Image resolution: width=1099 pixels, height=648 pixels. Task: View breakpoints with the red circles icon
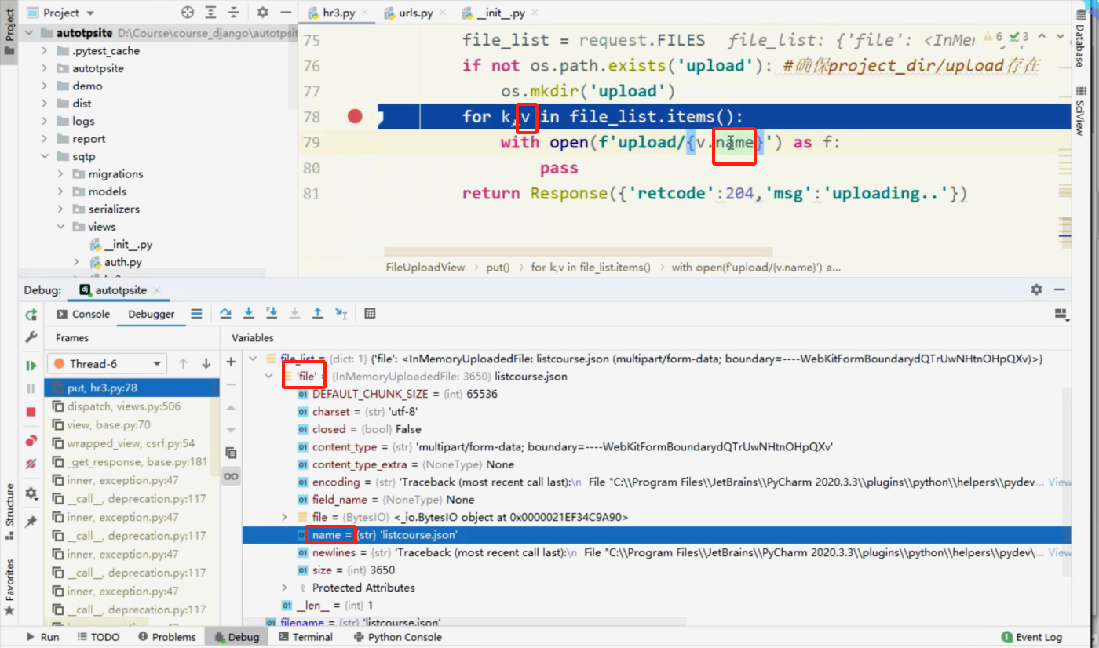point(31,440)
